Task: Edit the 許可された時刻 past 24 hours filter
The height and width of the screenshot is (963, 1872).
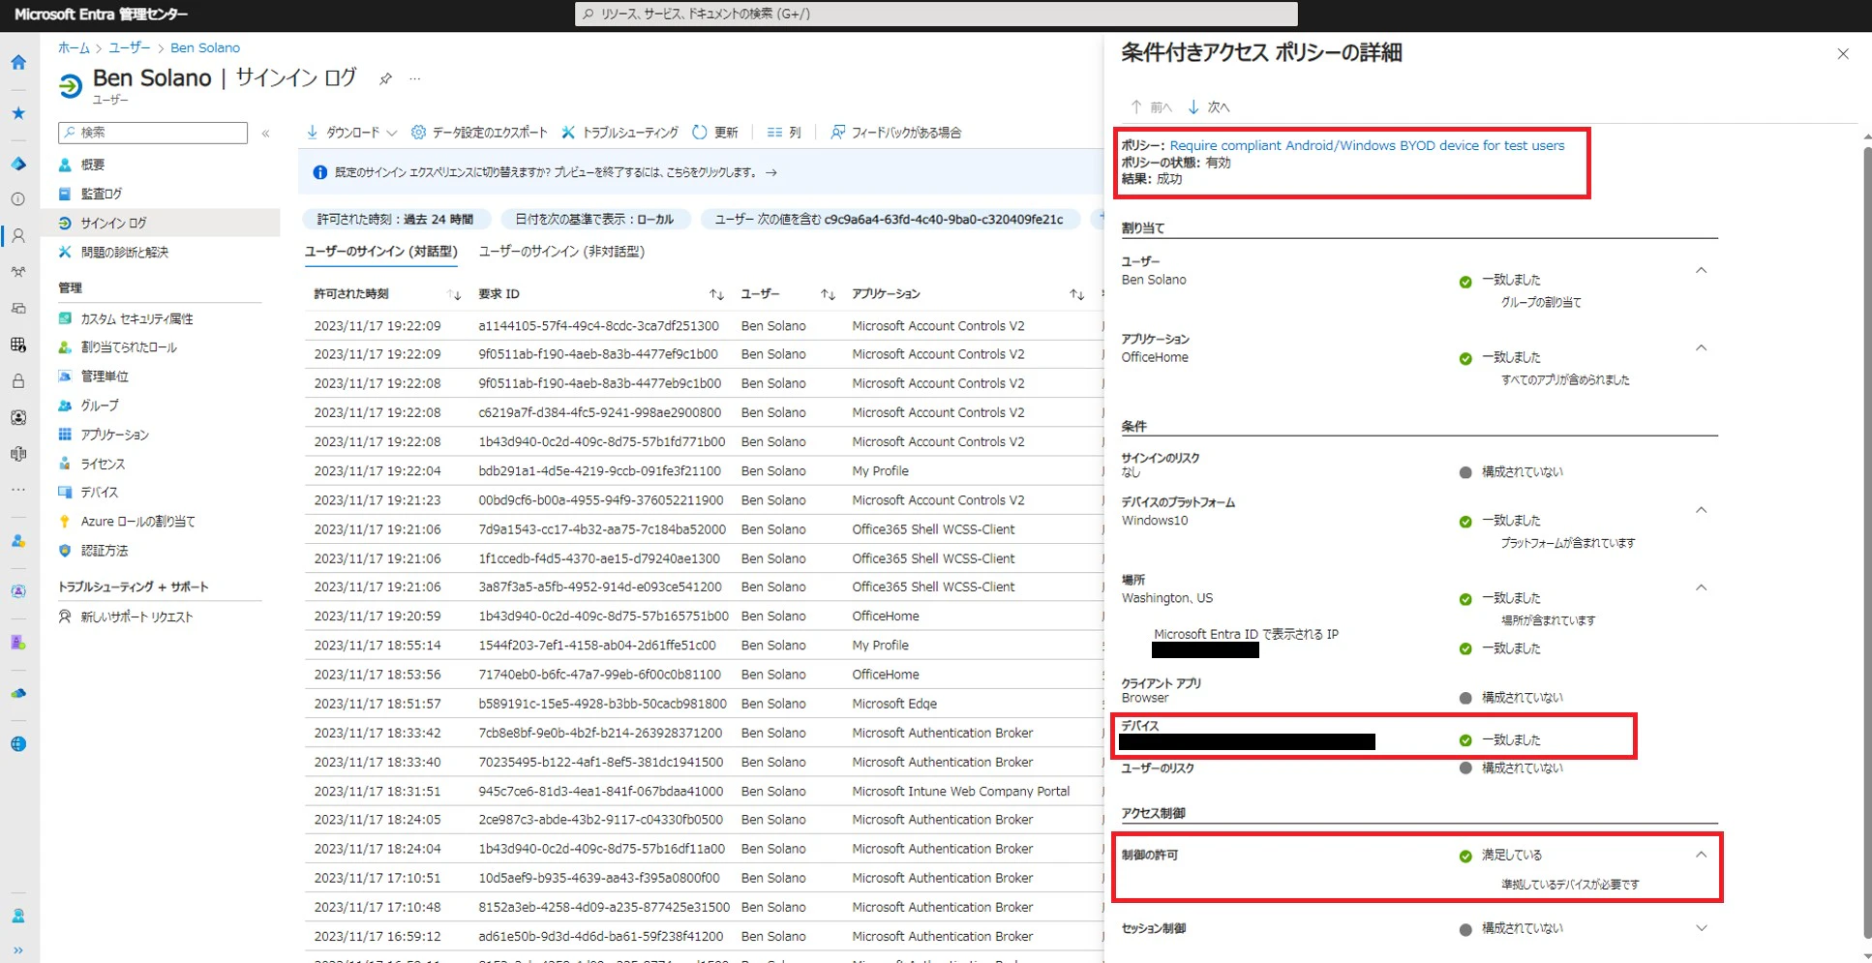Action: click(396, 220)
